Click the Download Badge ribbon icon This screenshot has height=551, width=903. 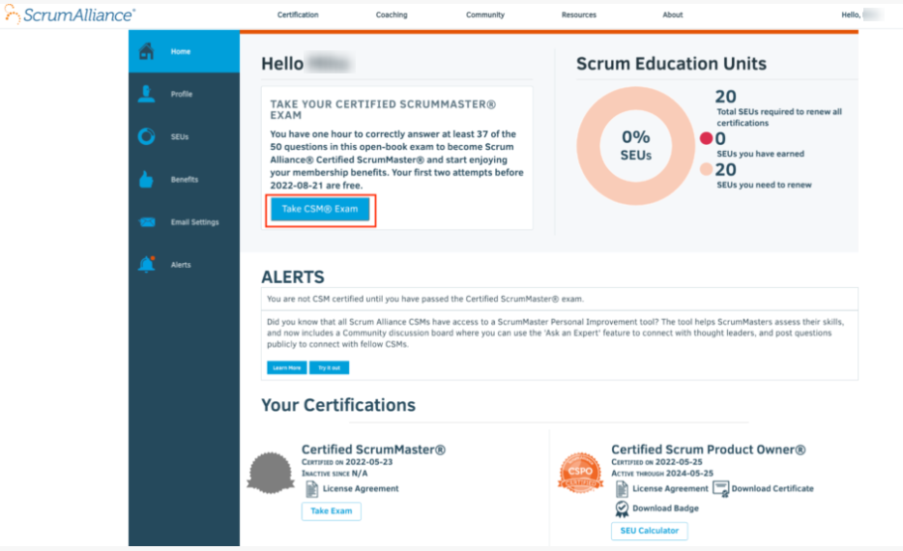pyautogui.click(x=622, y=509)
